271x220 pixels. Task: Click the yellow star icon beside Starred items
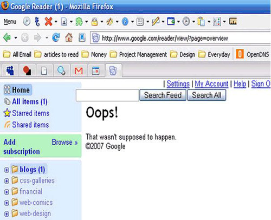(x=7, y=113)
